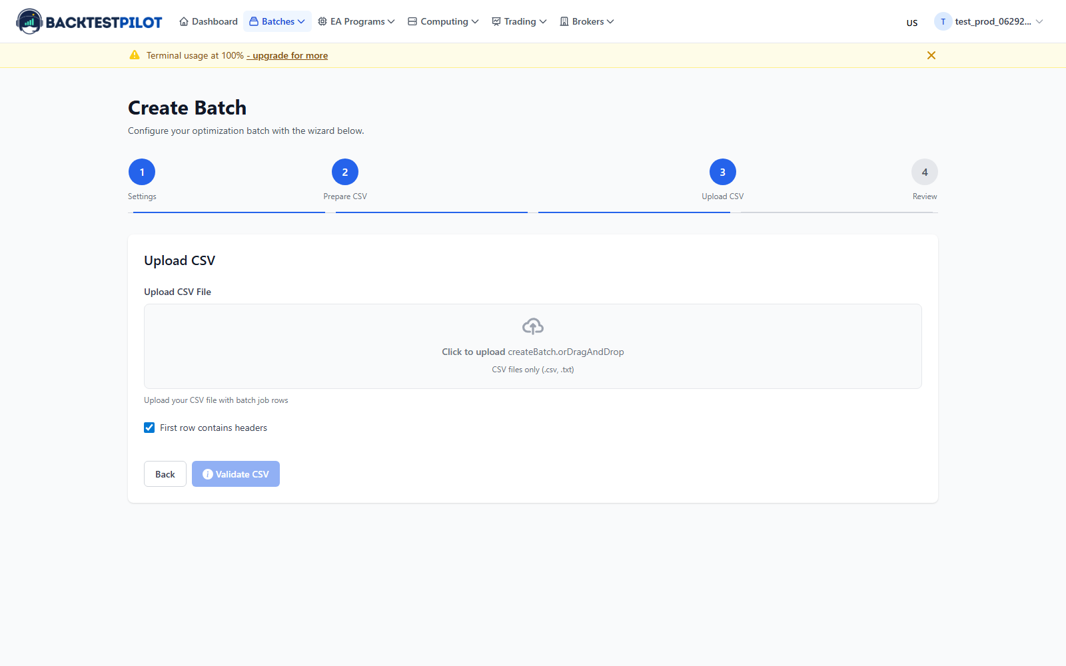The width and height of the screenshot is (1066, 666).
Task: Click Upload your CSV file hint text
Action: [x=216, y=400]
